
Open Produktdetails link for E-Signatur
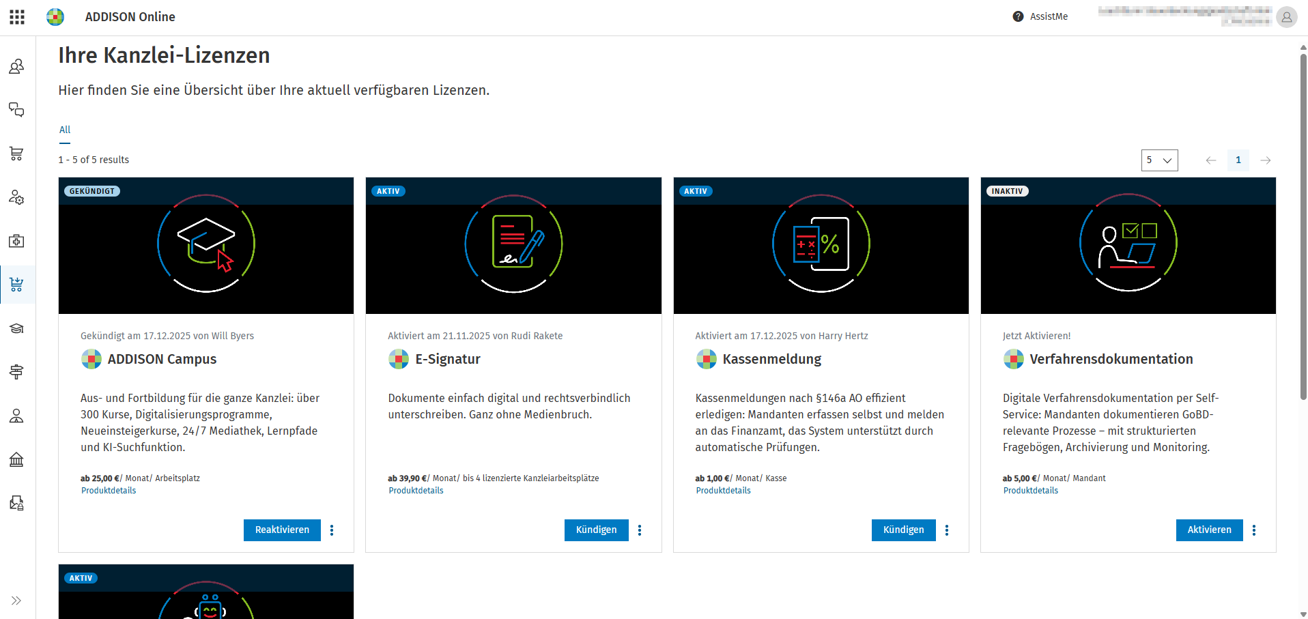click(x=416, y=491)
